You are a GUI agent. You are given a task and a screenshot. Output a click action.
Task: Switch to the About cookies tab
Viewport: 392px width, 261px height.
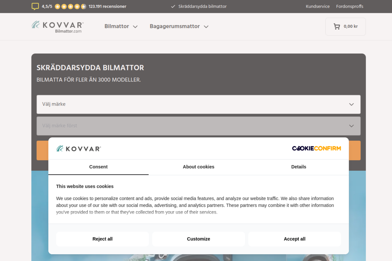198,167
